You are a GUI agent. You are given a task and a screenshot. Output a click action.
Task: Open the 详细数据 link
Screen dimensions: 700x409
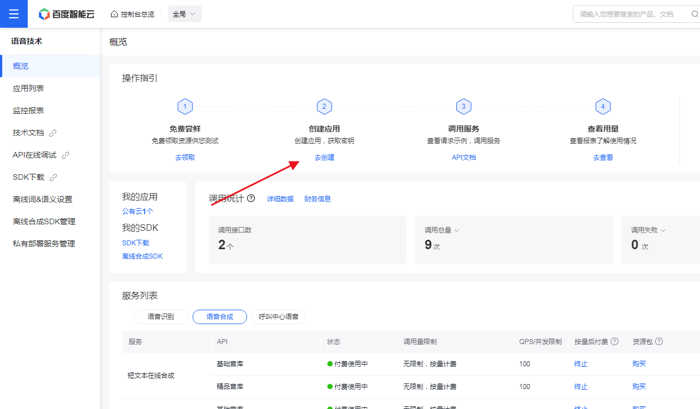(280, 199)
